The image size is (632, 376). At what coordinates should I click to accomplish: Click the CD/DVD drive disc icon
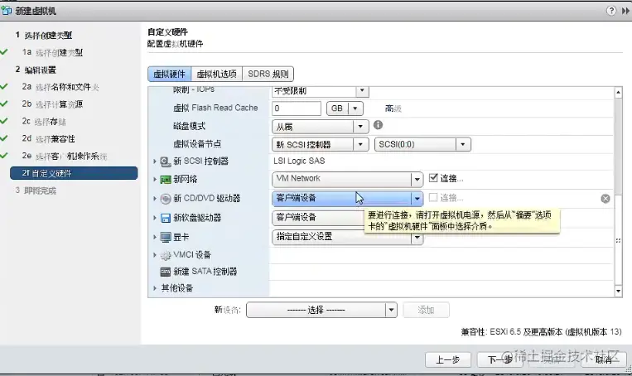166,199
